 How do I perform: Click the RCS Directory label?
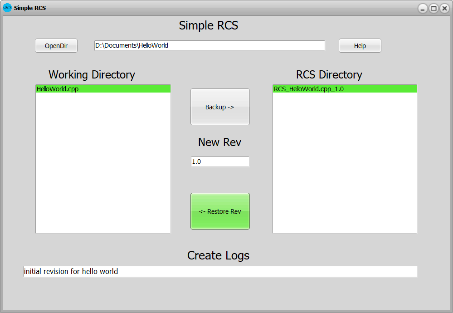[329, 74]
